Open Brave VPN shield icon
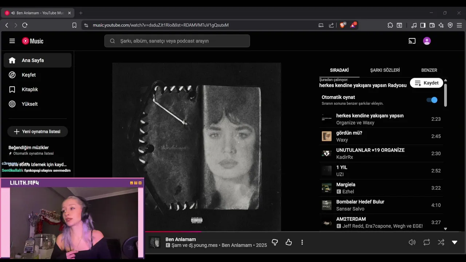466x262 pixels. click(450, 25)
